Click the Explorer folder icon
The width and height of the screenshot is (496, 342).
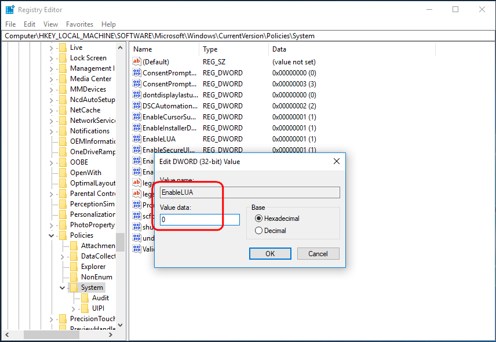tap(74, 267)
